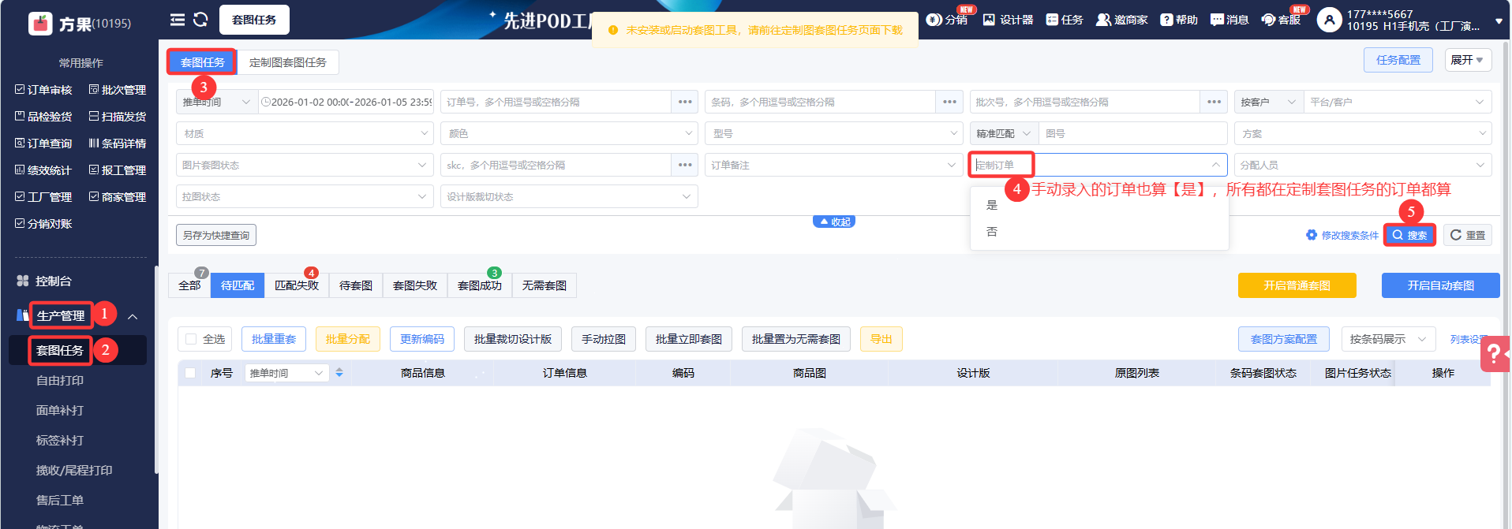
Task: Switch to 全部 status tab
Action: [x=189, y=285]
